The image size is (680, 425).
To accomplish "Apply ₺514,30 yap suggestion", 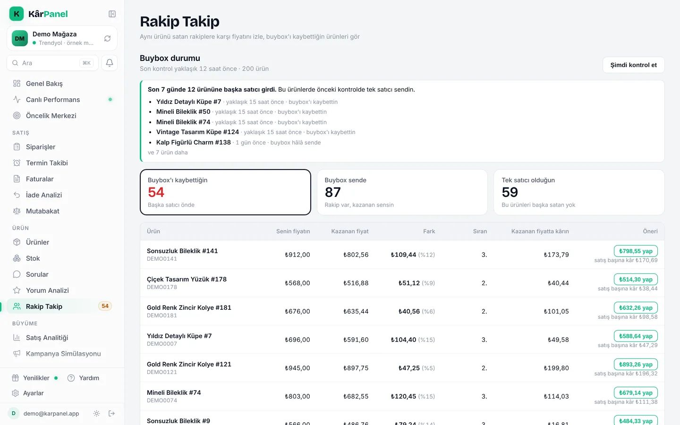I will point(636,280).
